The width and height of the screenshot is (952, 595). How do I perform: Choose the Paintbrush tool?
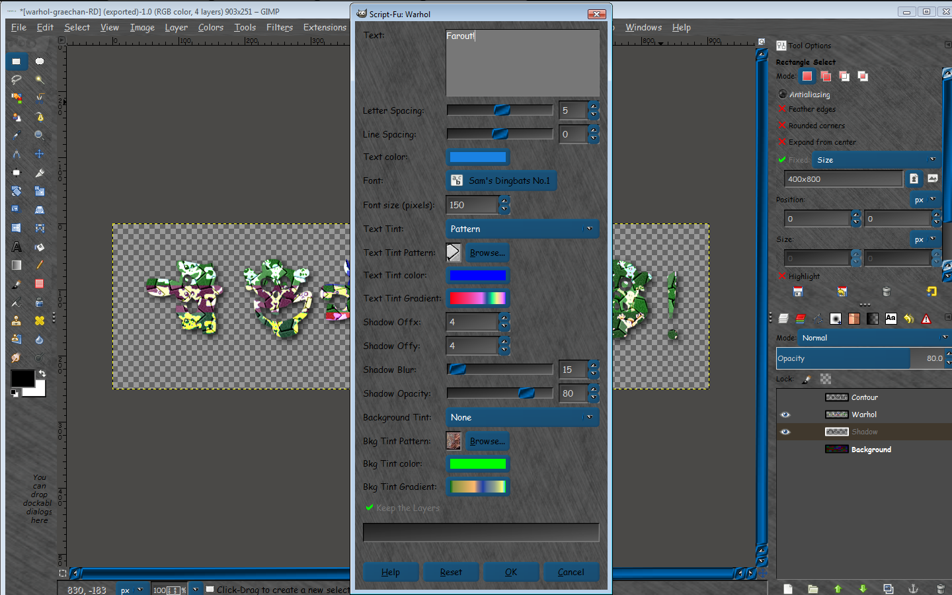coord(17,284)
